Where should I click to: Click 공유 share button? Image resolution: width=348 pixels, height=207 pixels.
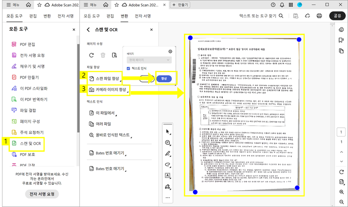coord(337,16)
